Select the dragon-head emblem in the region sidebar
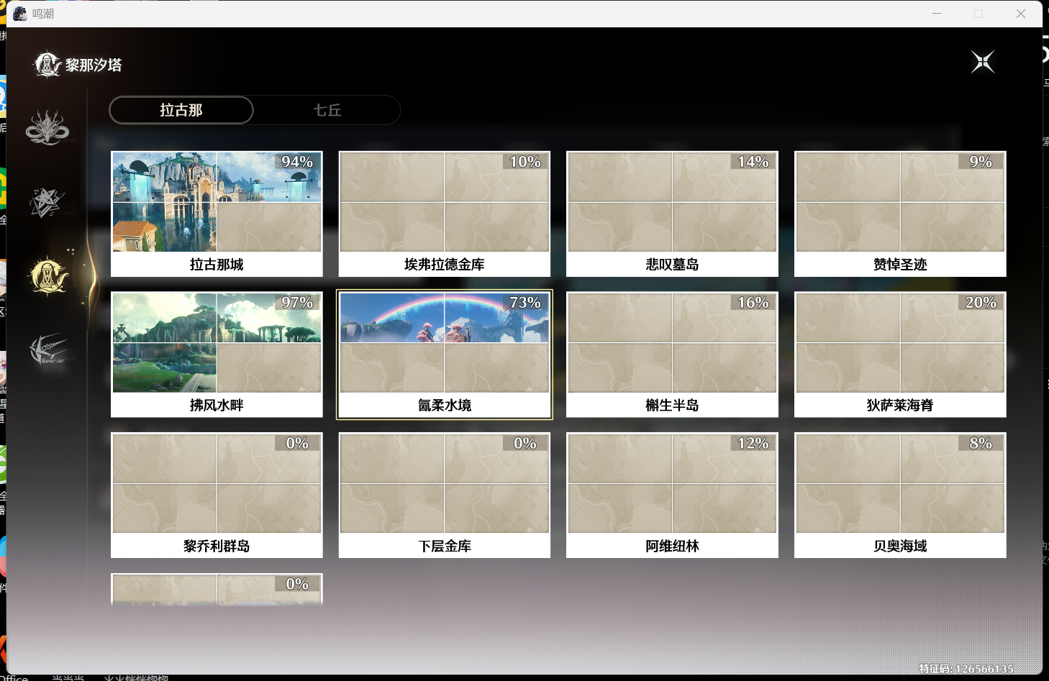1049x681 pixels. (x=47, y=128)
